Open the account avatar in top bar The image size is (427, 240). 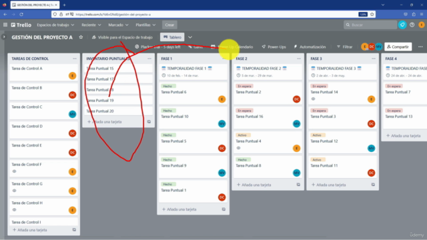tap(421, 25)
